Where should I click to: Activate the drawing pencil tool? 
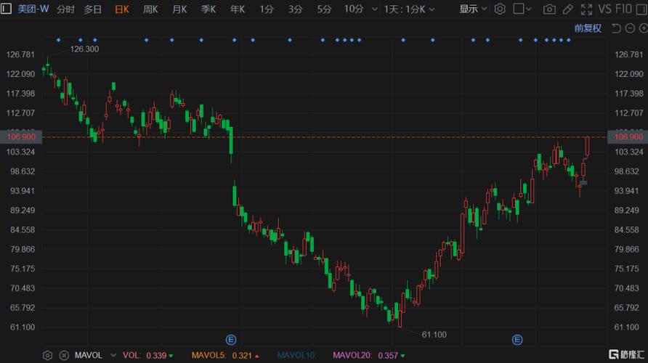tap(568, 9)
